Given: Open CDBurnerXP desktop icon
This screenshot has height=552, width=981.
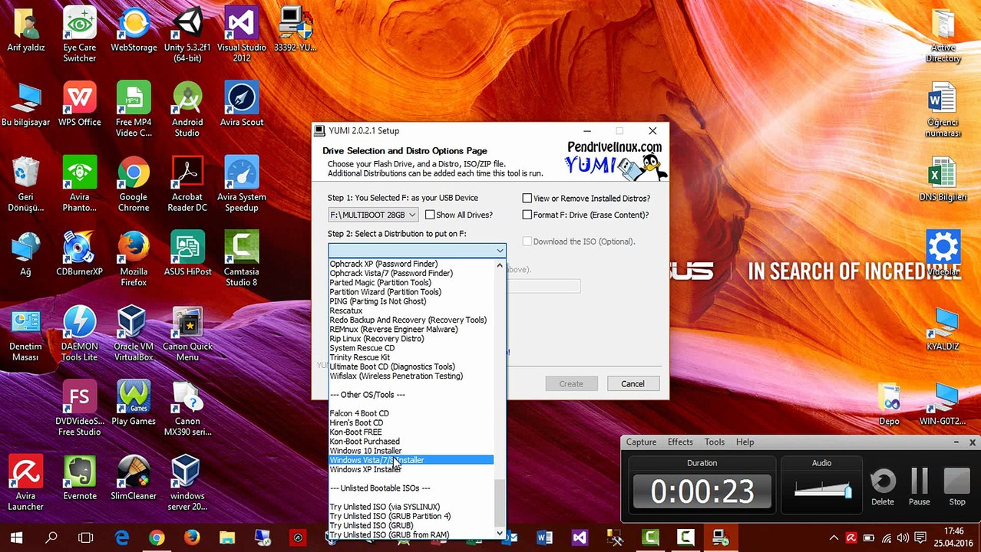Looking at the screenshot, I should tap(80, 253).
